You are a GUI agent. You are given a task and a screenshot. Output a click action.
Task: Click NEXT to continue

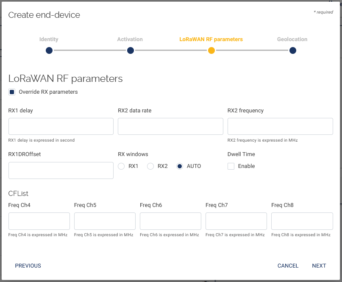coord(319,266)
